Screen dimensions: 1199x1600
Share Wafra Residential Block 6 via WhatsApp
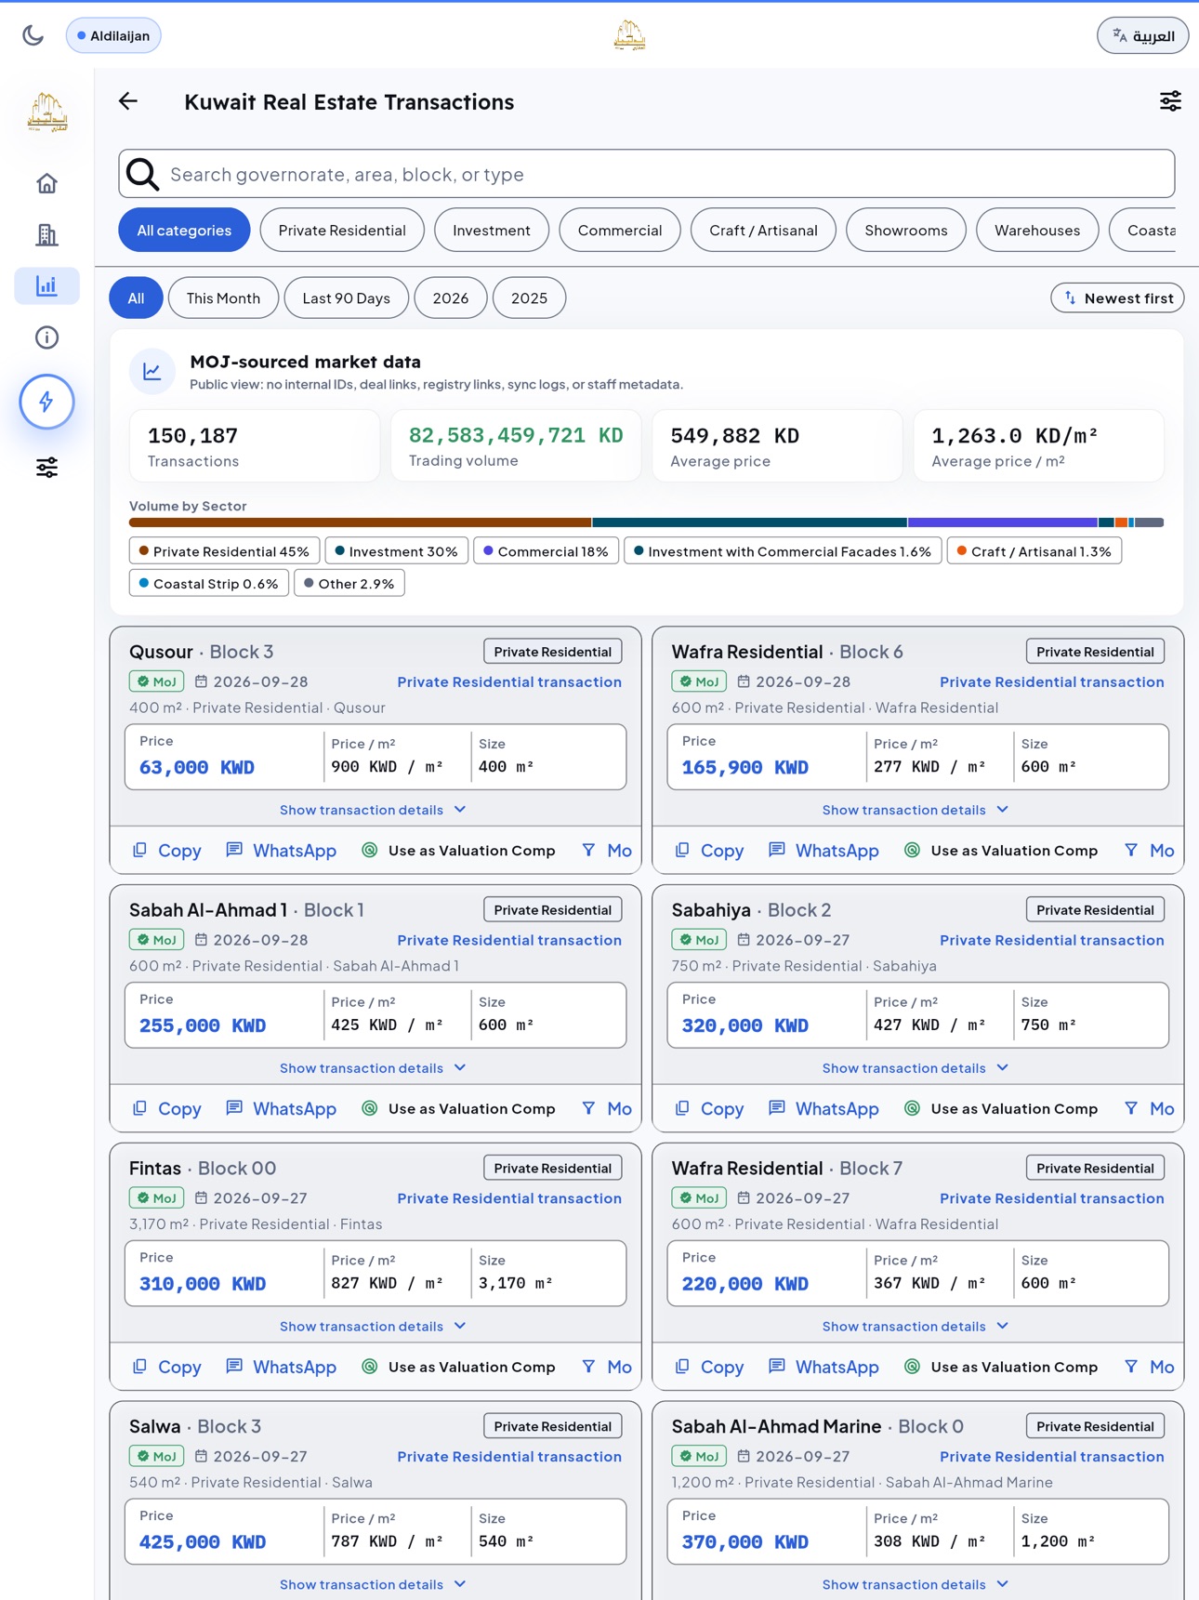(823, 851)
